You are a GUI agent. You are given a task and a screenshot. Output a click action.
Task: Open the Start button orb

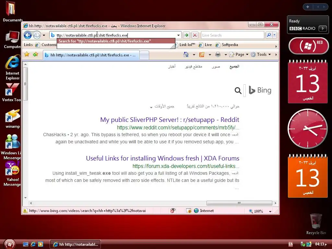[9, 244]
